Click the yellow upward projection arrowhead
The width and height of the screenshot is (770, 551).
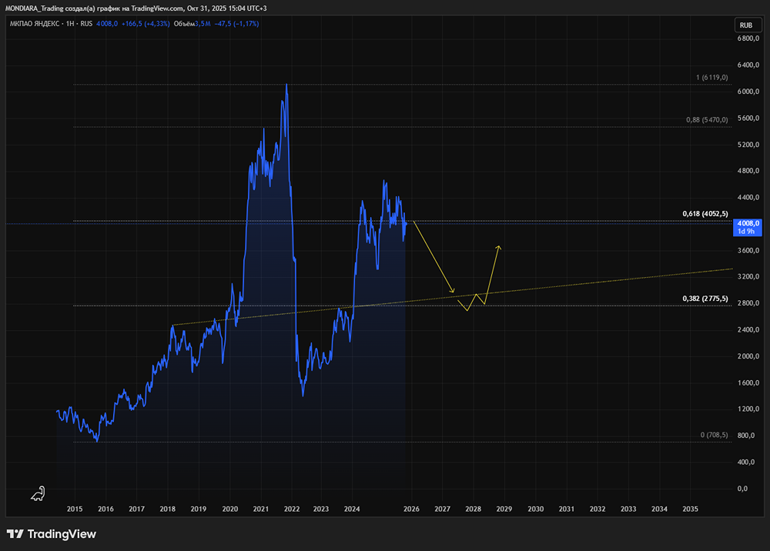(499, 247)
